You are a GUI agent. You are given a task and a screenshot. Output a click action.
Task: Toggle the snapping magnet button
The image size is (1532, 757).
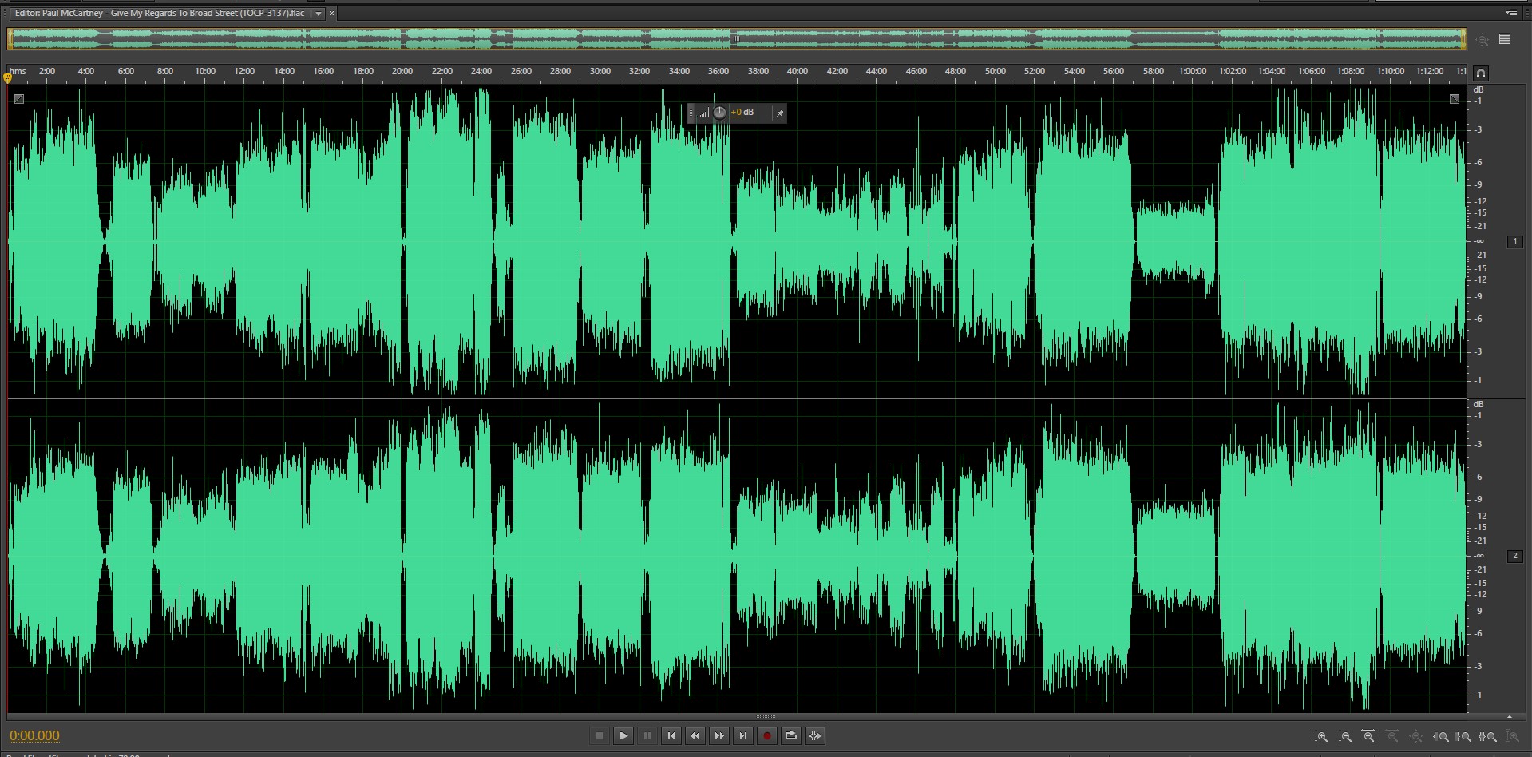[x=1480, y=73]
